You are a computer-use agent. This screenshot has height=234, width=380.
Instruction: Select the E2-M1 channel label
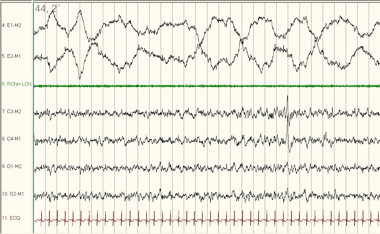[x=12, y=56]
